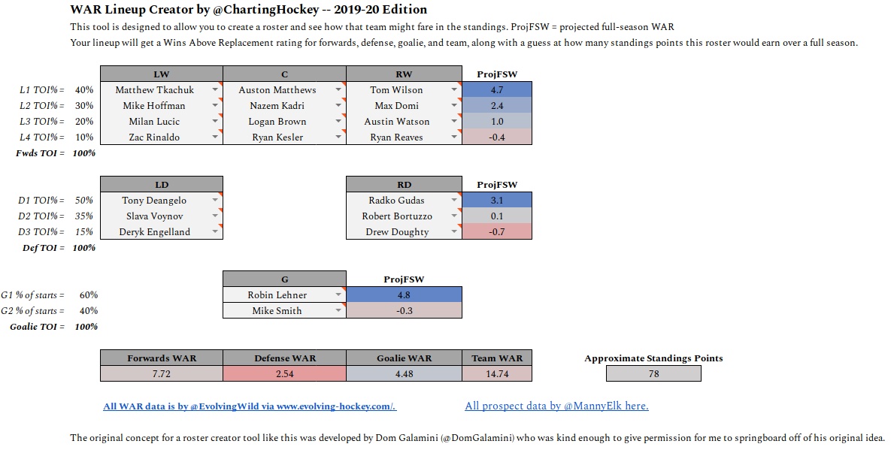Screen dimensions: 894x453
Task: Open the Tom Wilson right wing dropdown
Action: coord(454,89)
